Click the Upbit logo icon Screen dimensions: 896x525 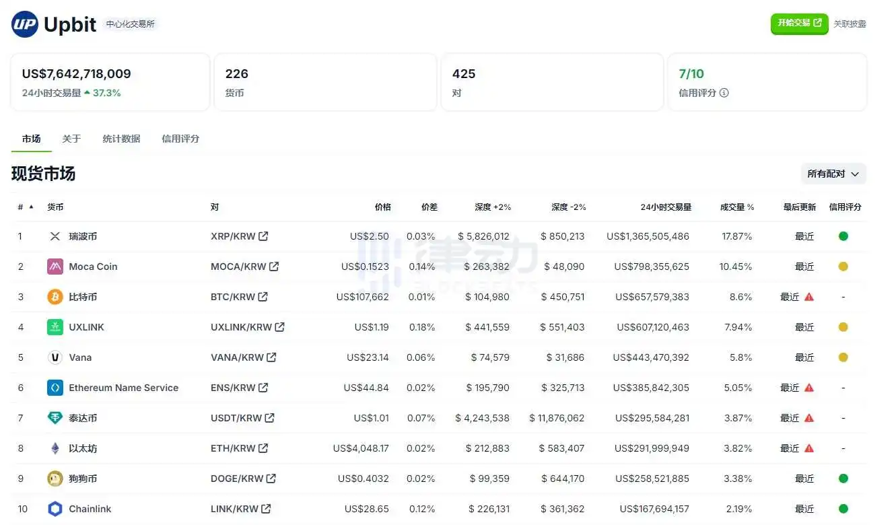22,24
